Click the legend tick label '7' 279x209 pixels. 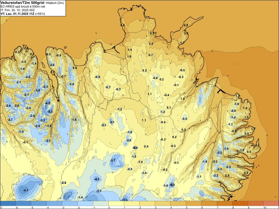pyautogui.click(x=217, y=207)
